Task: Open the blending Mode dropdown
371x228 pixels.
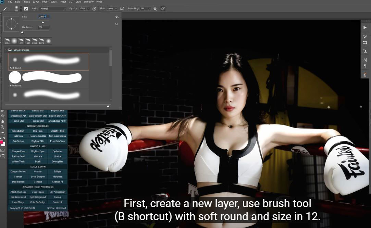Action: 53,9
